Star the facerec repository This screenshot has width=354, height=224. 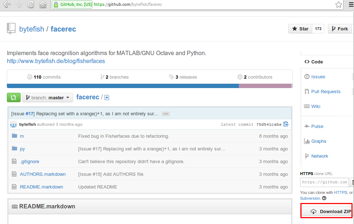300,29
